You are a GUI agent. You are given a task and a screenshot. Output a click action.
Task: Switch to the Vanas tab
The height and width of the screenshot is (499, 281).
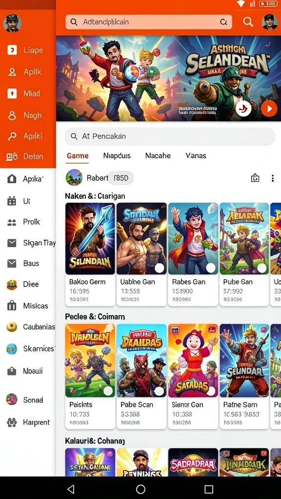[x=196, y=155]
